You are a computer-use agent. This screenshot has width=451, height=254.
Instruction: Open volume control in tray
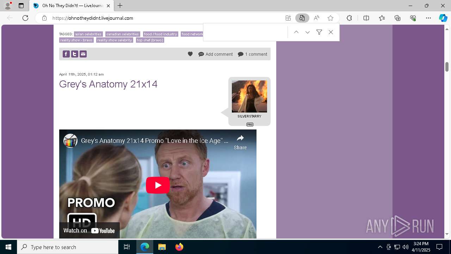point(406,247)
